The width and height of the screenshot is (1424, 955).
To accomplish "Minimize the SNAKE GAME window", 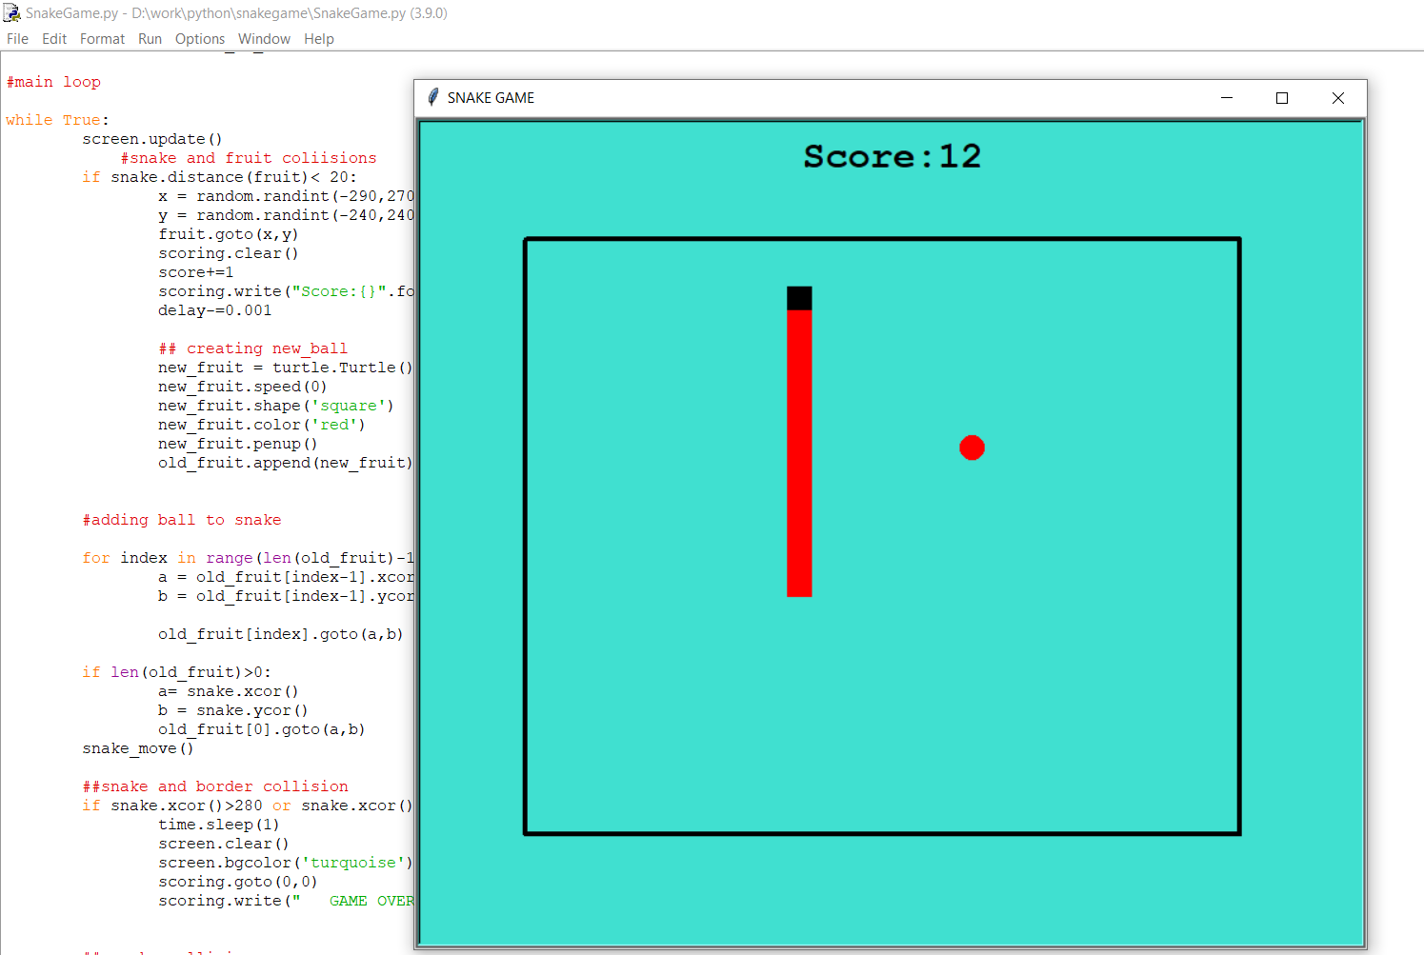I will (x=1227, y=98).
